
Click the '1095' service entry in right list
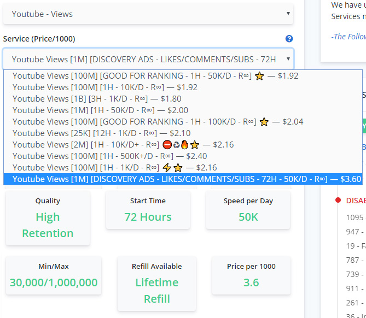(x=355, y=217)
